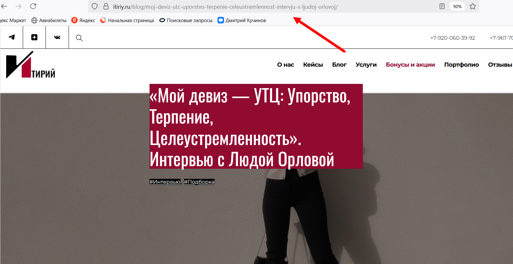Go to Бонусы и акции page
The image size is (513, 264).
point(410,65)
